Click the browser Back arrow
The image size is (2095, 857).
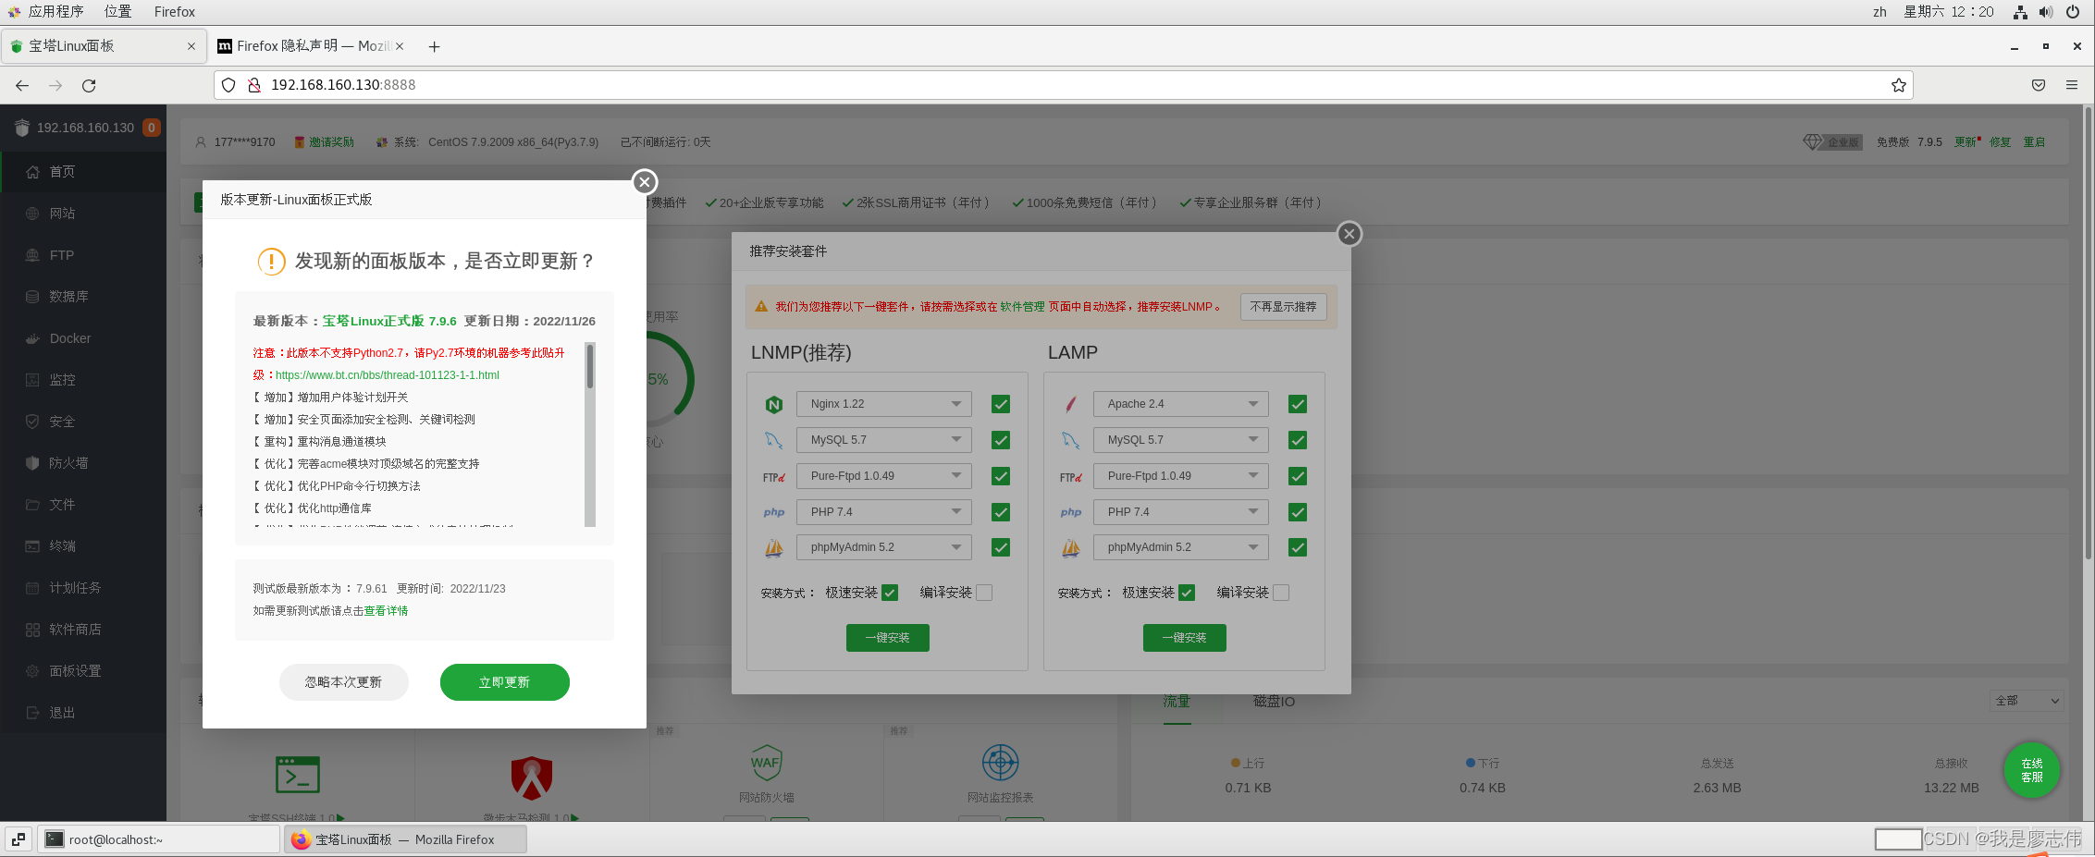22,85
